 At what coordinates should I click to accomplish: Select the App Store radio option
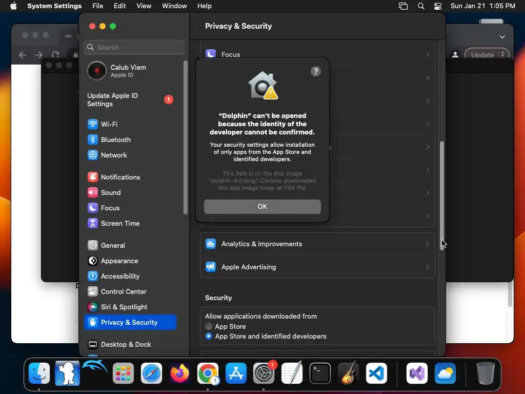[209, 326]
